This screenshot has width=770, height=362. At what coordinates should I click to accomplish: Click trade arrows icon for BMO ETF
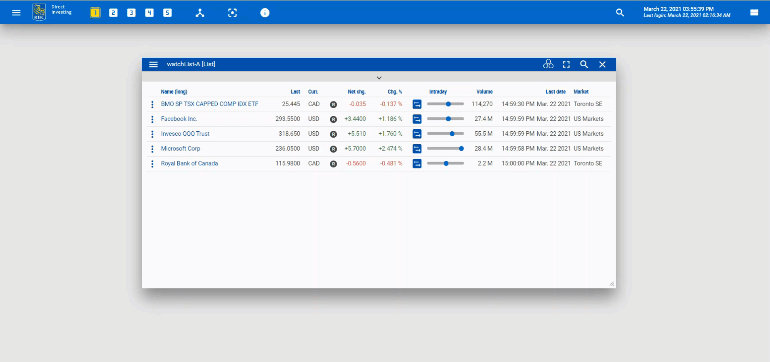(x=417, y=104)
